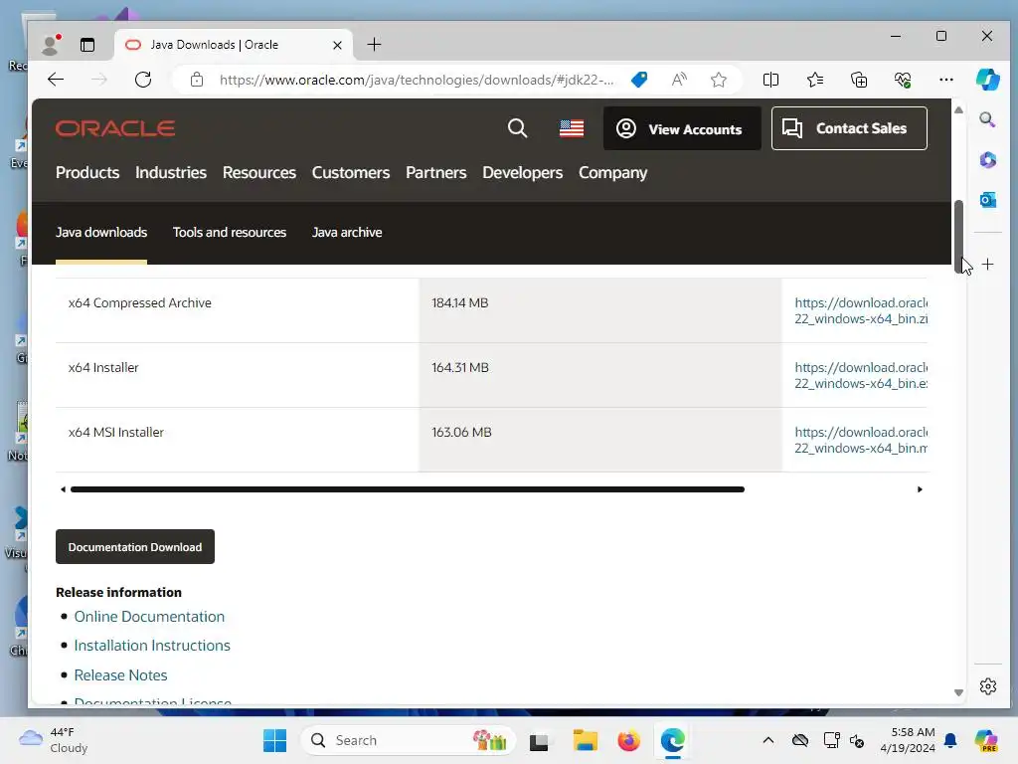Close the Java Downloads tab
The image size is (1018, 764).
[x=337, y=45]
